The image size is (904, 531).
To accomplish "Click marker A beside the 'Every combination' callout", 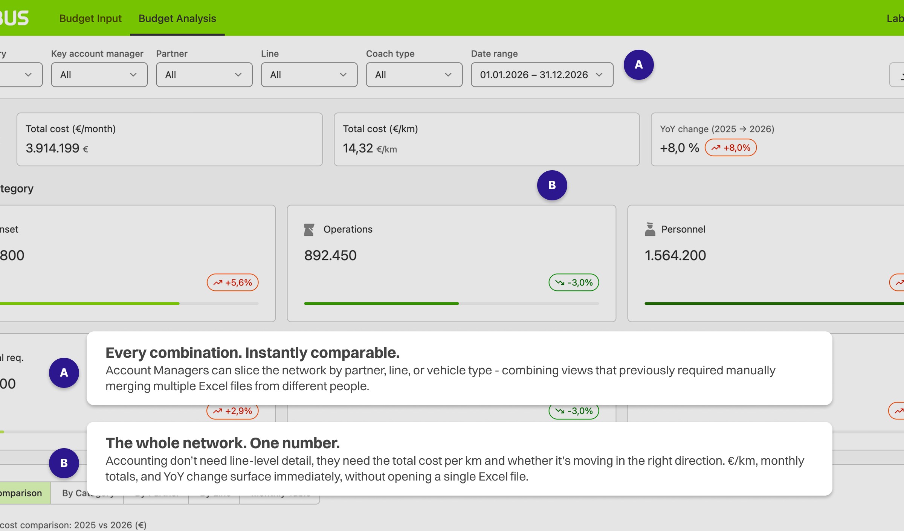I will tap(64, 373).
